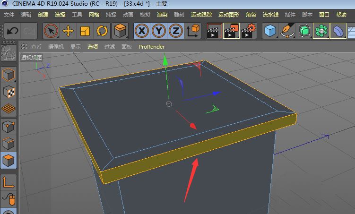Click the green Y-axis gizmo arrow
This screenshot has height=214, width=355.
point(165,60)
